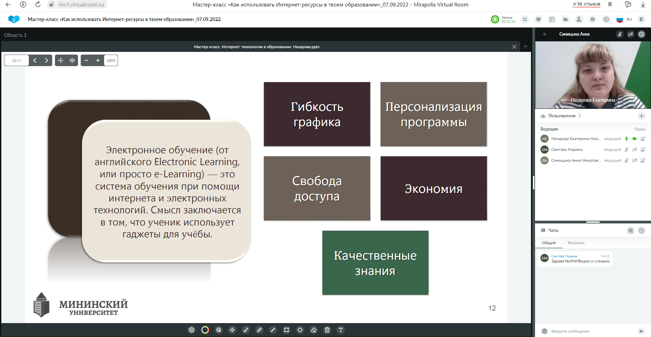Select the rectangle shape tool

click(287, 330)
